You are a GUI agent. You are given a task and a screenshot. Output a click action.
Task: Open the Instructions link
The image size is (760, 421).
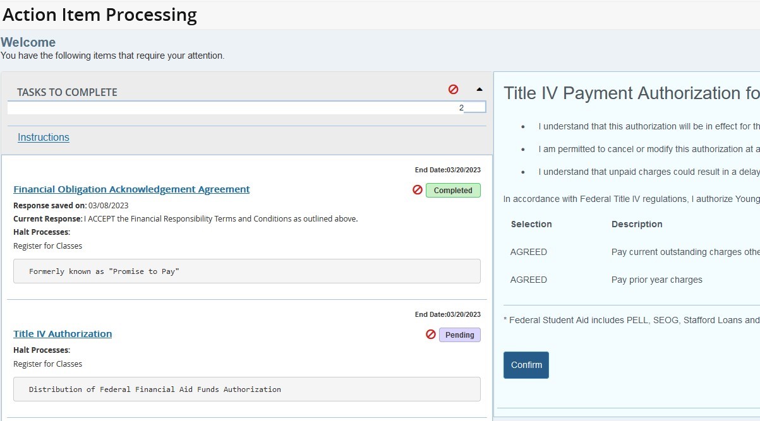[x=44, y=138]
